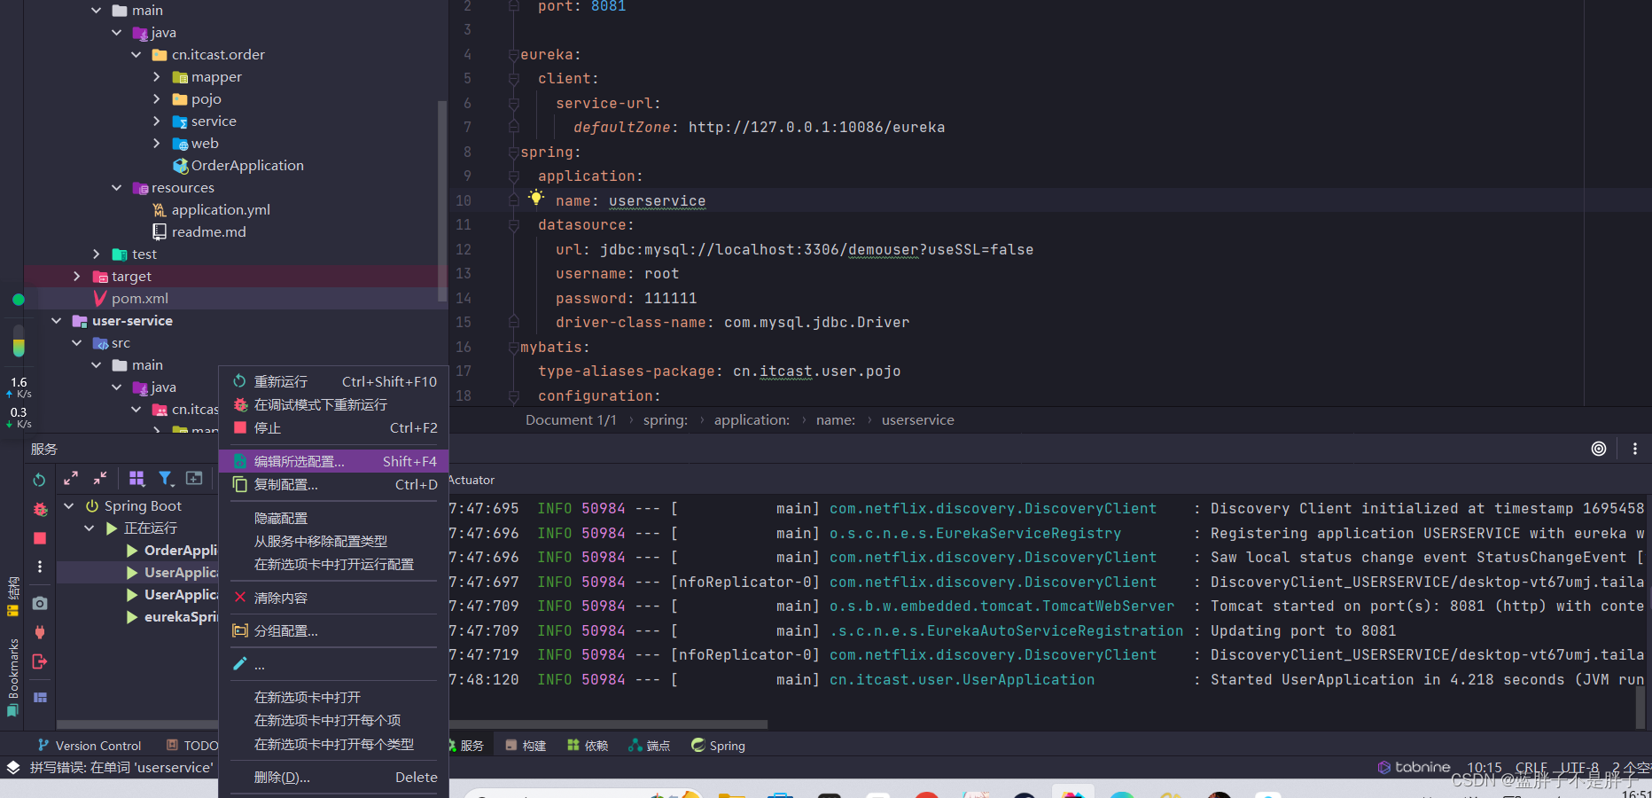Choose 在调试模式下重新运行 from the context menu
This screenshot has width=1652, height=798.
pos(334,404)
